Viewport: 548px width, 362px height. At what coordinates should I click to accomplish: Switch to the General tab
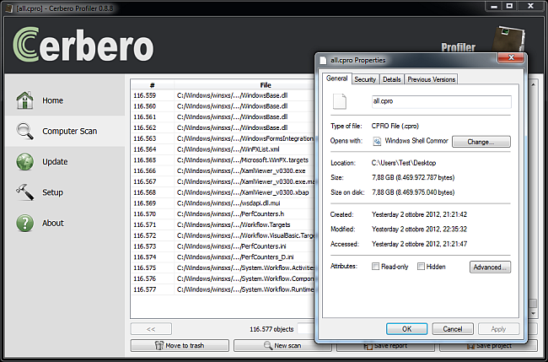pos(337,78)
